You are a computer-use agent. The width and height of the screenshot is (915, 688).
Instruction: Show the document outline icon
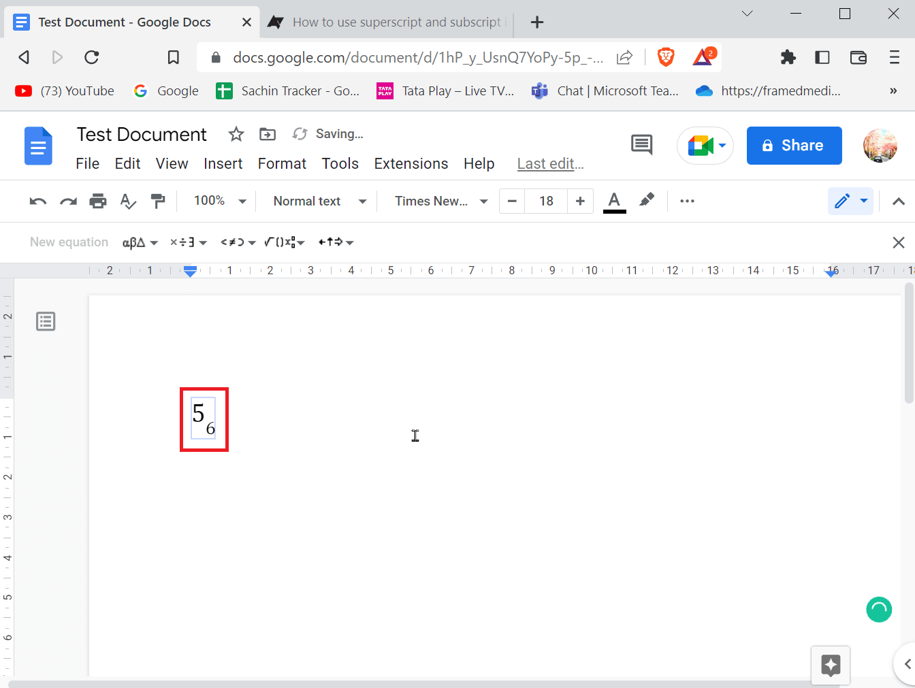coord(46,321)
